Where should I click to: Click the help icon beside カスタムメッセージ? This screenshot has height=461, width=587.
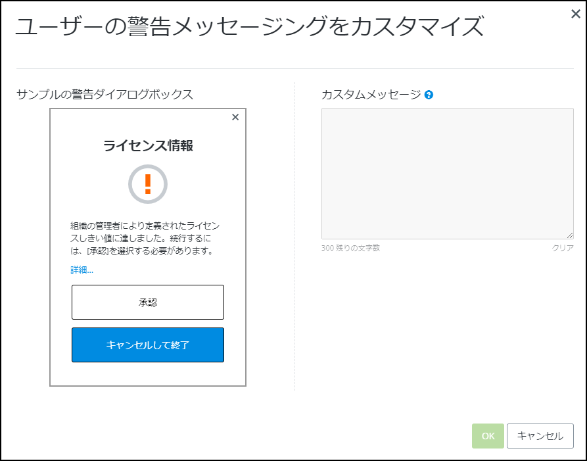(x=429, y=95)
